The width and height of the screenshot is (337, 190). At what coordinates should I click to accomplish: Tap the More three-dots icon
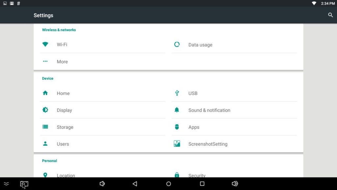[x=45, y=61]
